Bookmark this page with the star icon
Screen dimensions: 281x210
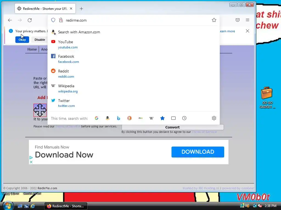(214, 20)
